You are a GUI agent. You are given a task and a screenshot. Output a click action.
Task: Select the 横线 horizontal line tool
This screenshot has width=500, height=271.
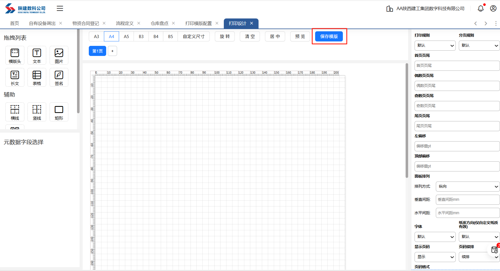(x=15, y=112)
